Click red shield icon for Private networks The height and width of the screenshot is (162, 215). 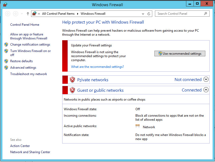click(72, 80)
